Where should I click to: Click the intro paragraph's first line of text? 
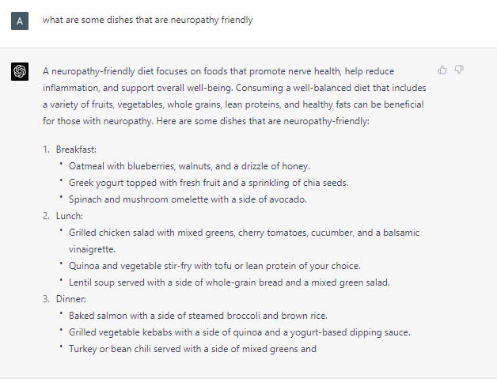tap(218, 71)
